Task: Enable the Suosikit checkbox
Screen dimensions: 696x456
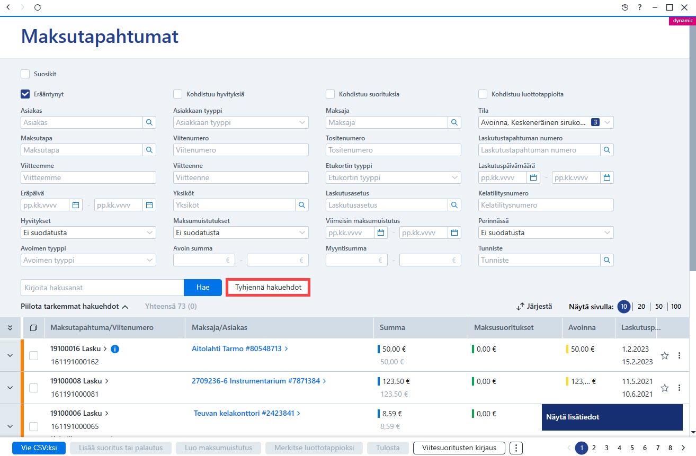Action: (x=25, y=74)
